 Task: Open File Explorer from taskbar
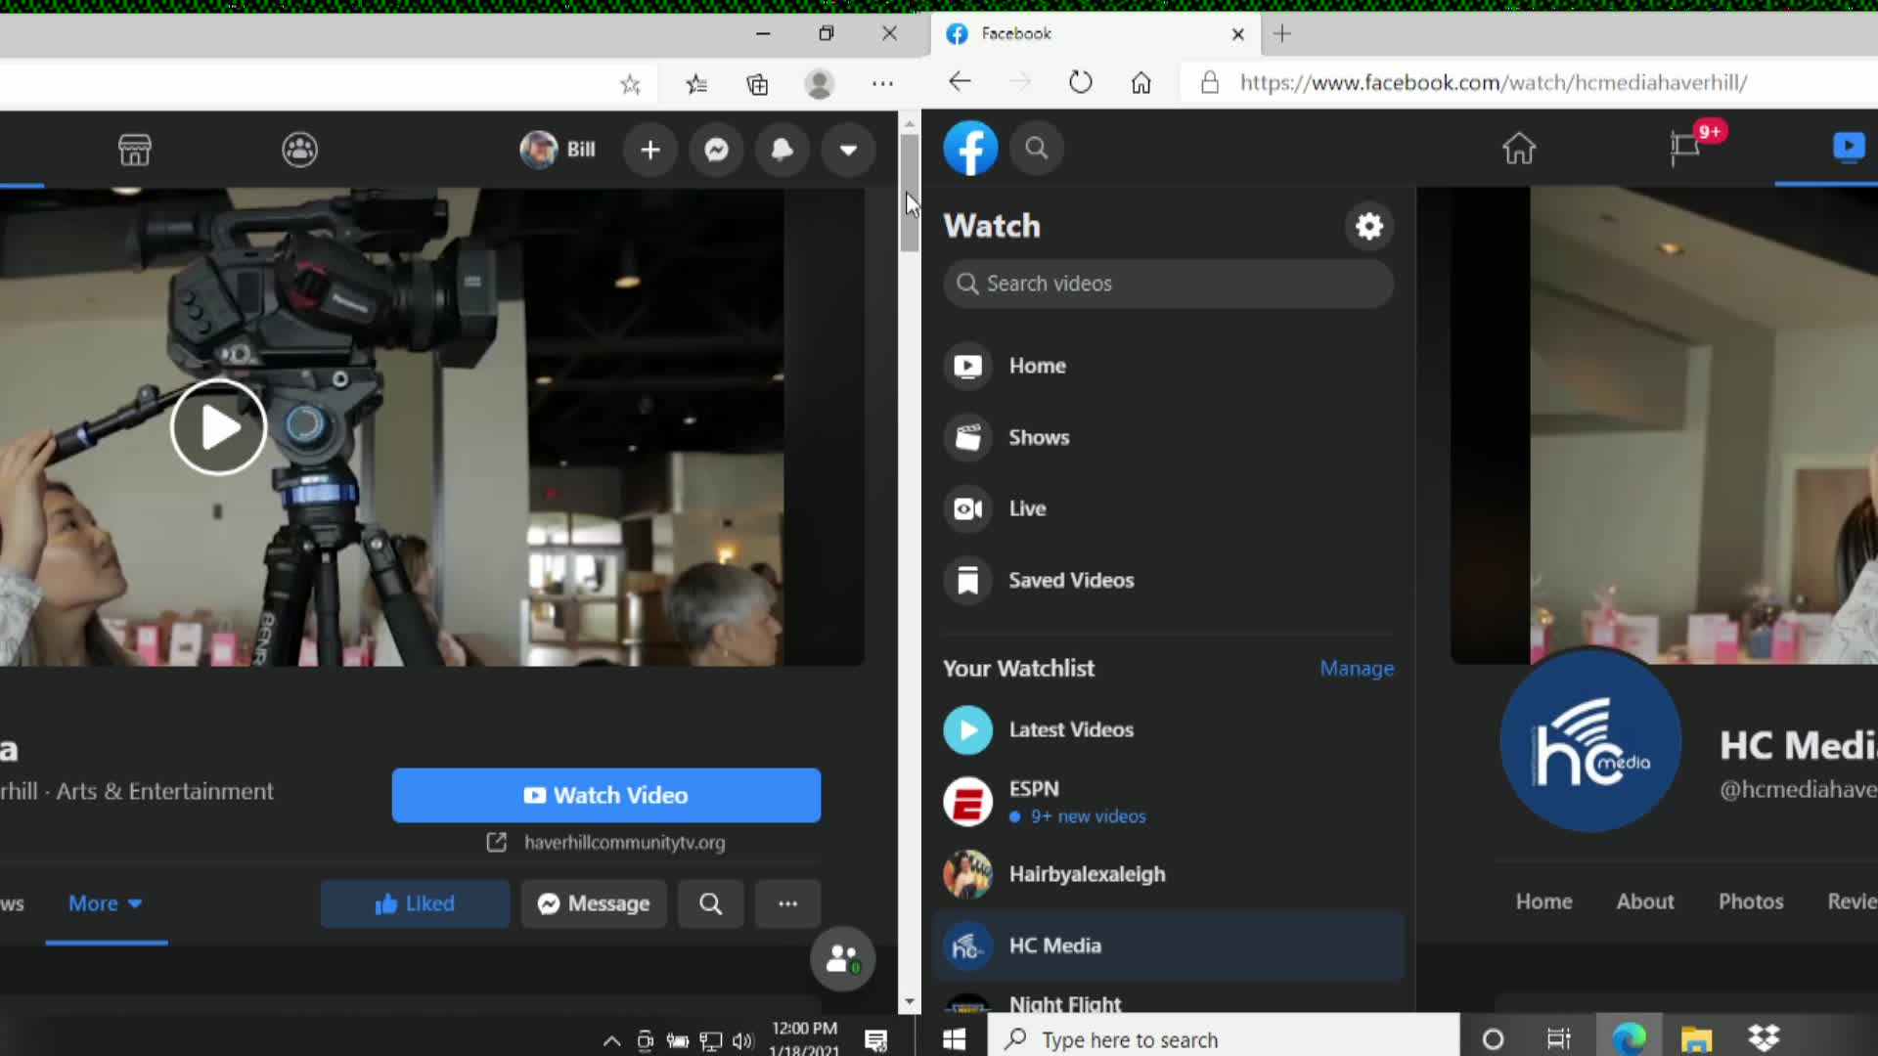pyautogui.click(x=1696, y=1038)
